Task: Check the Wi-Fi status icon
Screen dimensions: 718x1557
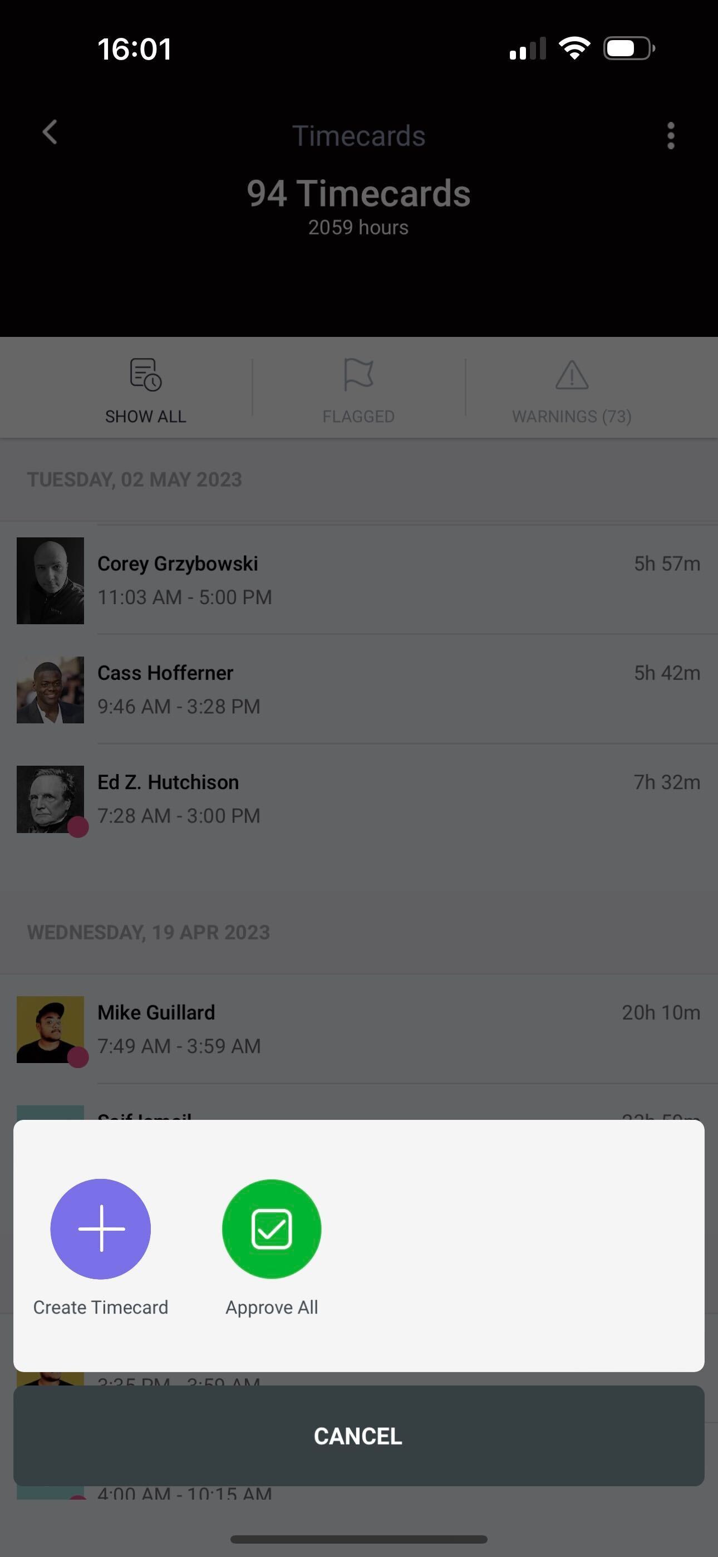Action: 574,48
